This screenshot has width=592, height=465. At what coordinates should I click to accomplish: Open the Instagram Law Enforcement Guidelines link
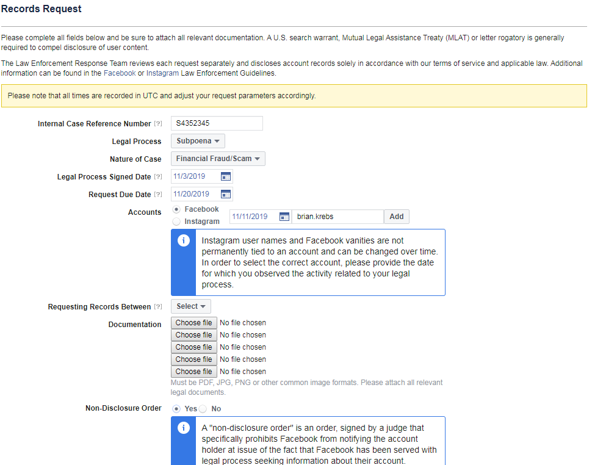click(x=162, y=73)
